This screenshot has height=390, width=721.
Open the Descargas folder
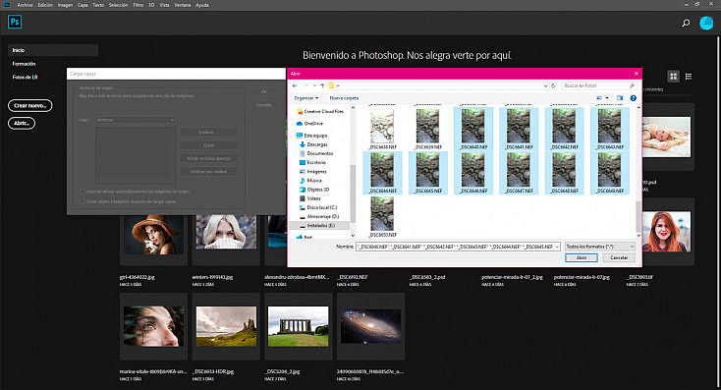pyautogui.click(x=313, y=144)
